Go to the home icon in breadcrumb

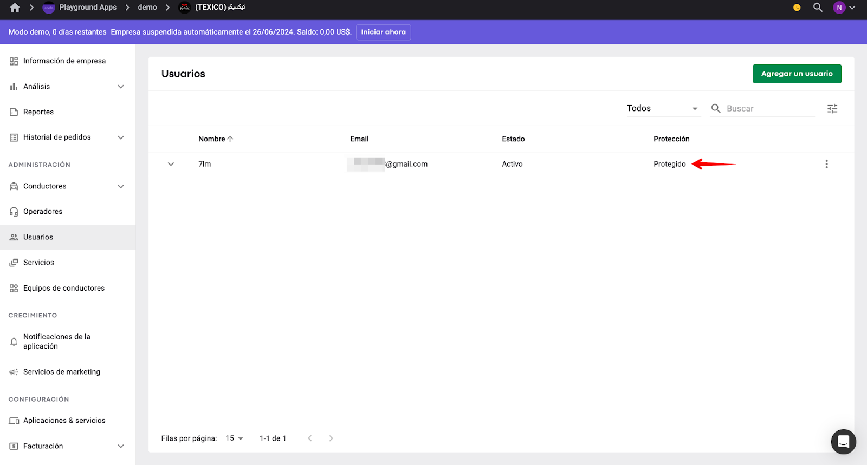(15, 8)
